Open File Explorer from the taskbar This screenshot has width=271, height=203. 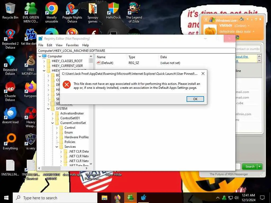tap(104, 198)
